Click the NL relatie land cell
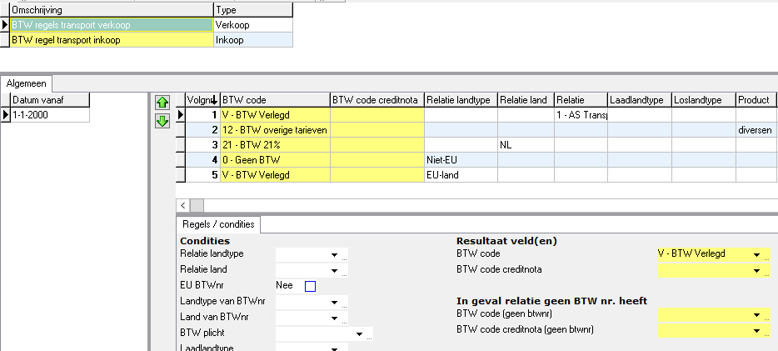 tap(526, 145)
